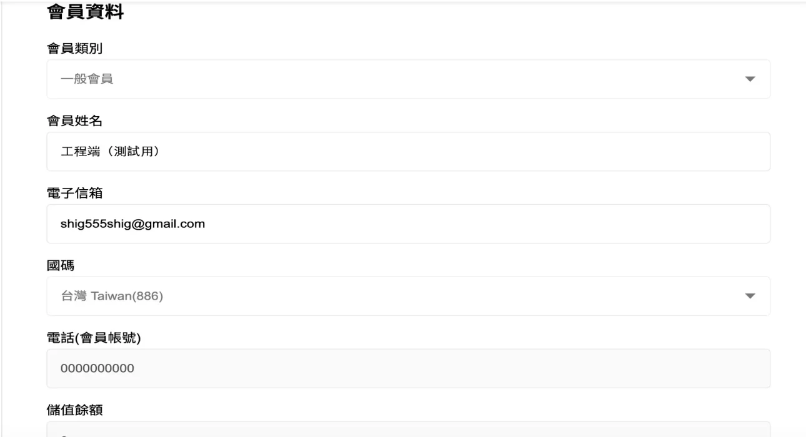This screenshot has width=806, height=437.
Task: Click the 國碼 dropdown arrow icon
Action: tap(750, 296)
